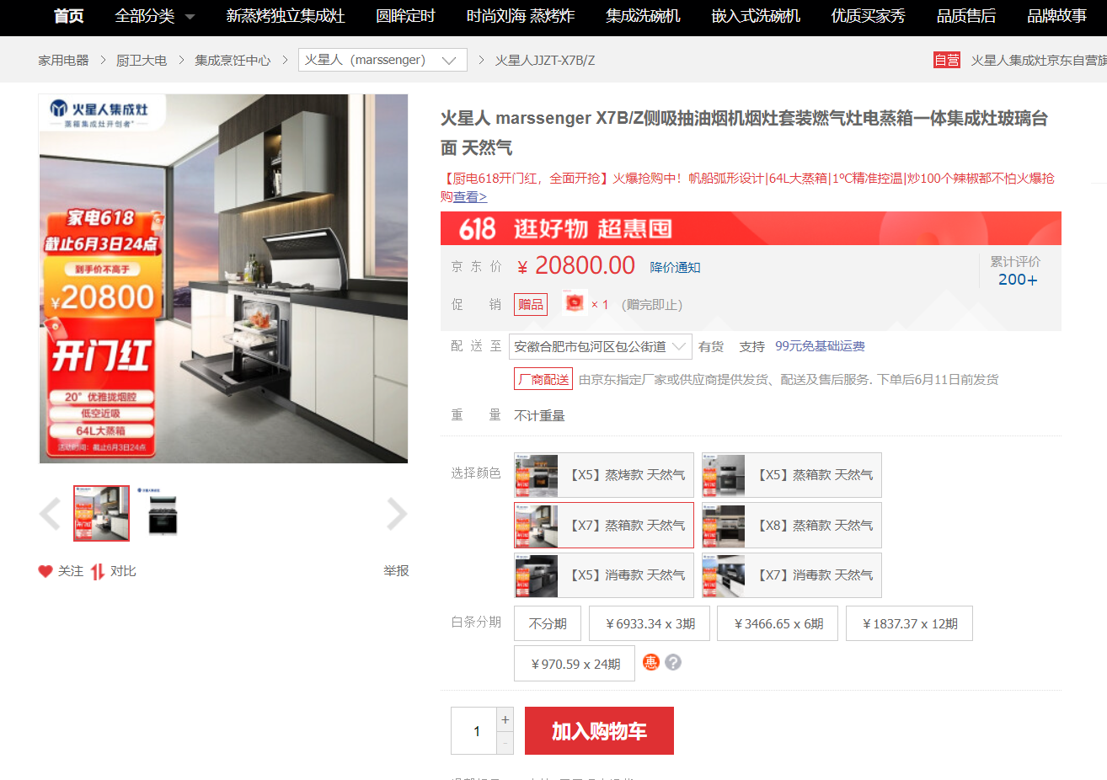Click 加入购物车 button
This screenshot has width=1107, height=780.
599,731
